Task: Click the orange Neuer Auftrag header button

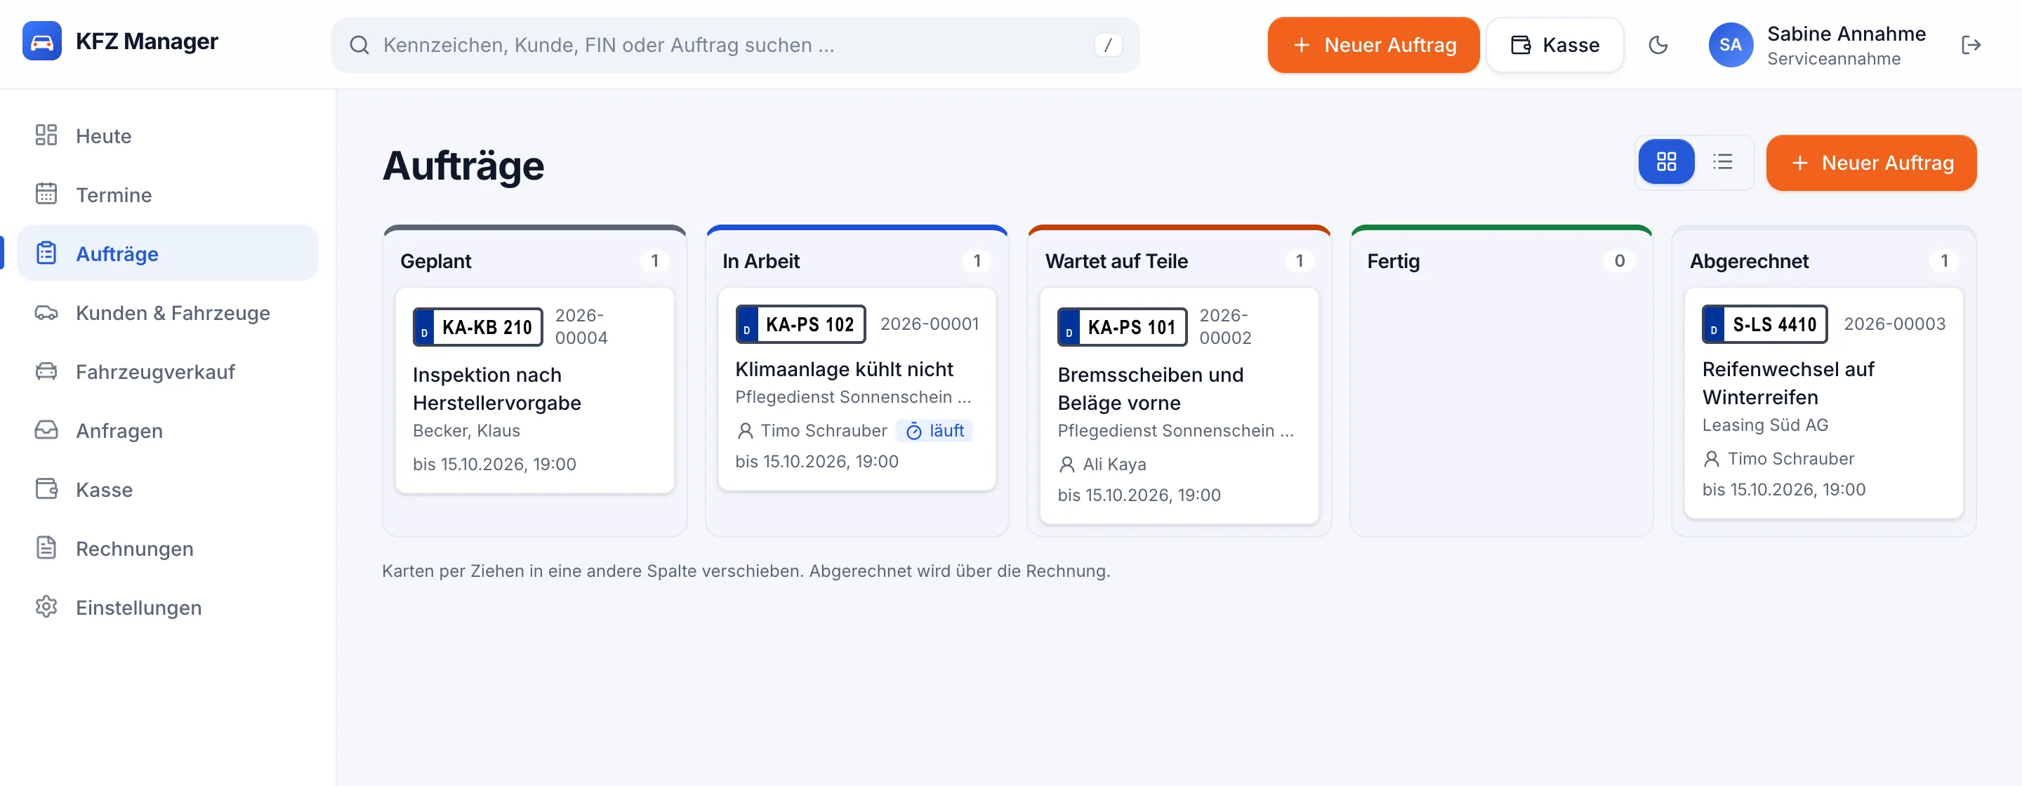Action: (1373, 46)
